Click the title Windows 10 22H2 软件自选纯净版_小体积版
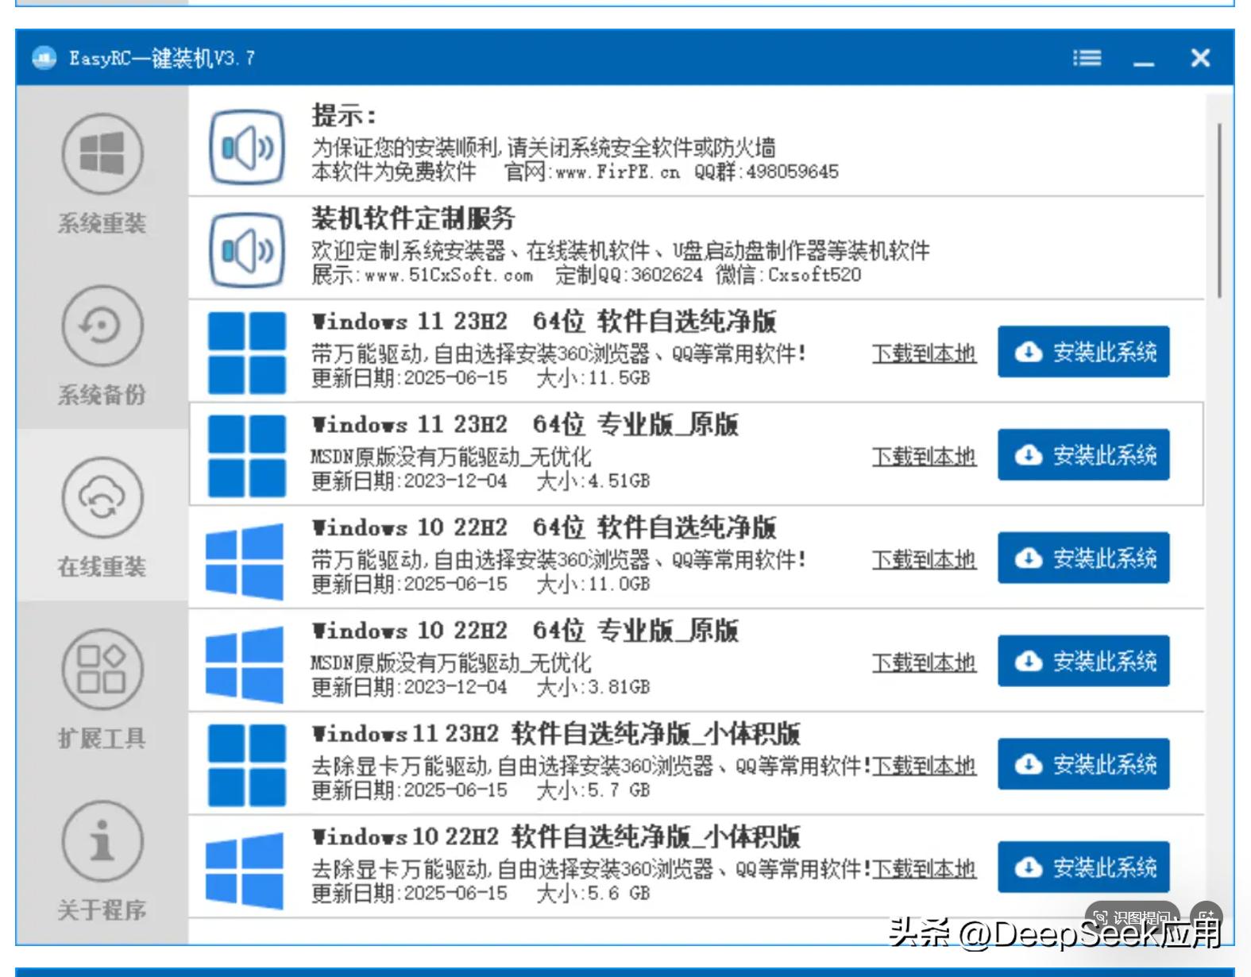 [555, 836]
